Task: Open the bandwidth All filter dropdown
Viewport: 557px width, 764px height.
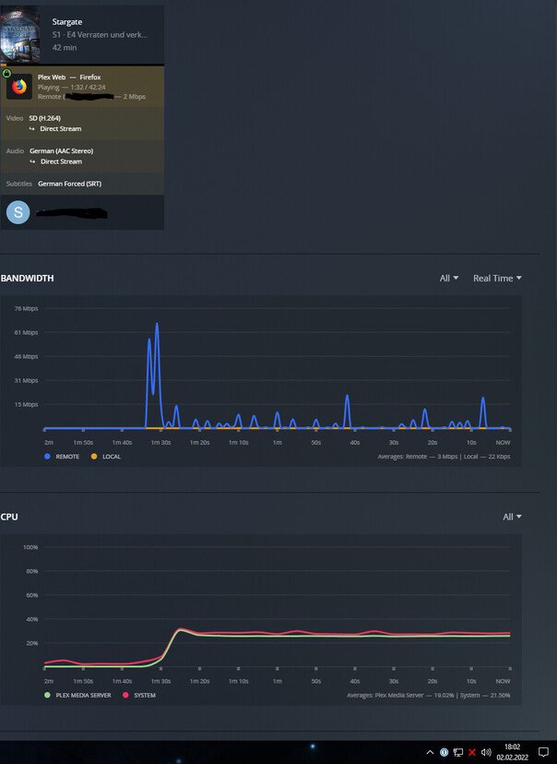Action: pyautogui.click(x=449, y=279)
